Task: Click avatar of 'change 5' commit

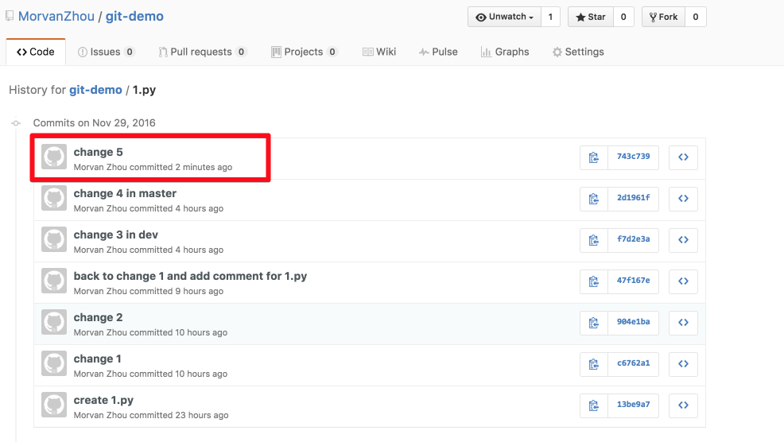Action: 54,157
